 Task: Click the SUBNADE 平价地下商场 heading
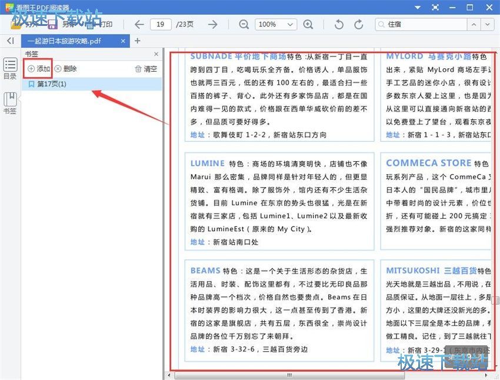click(238, 56)
